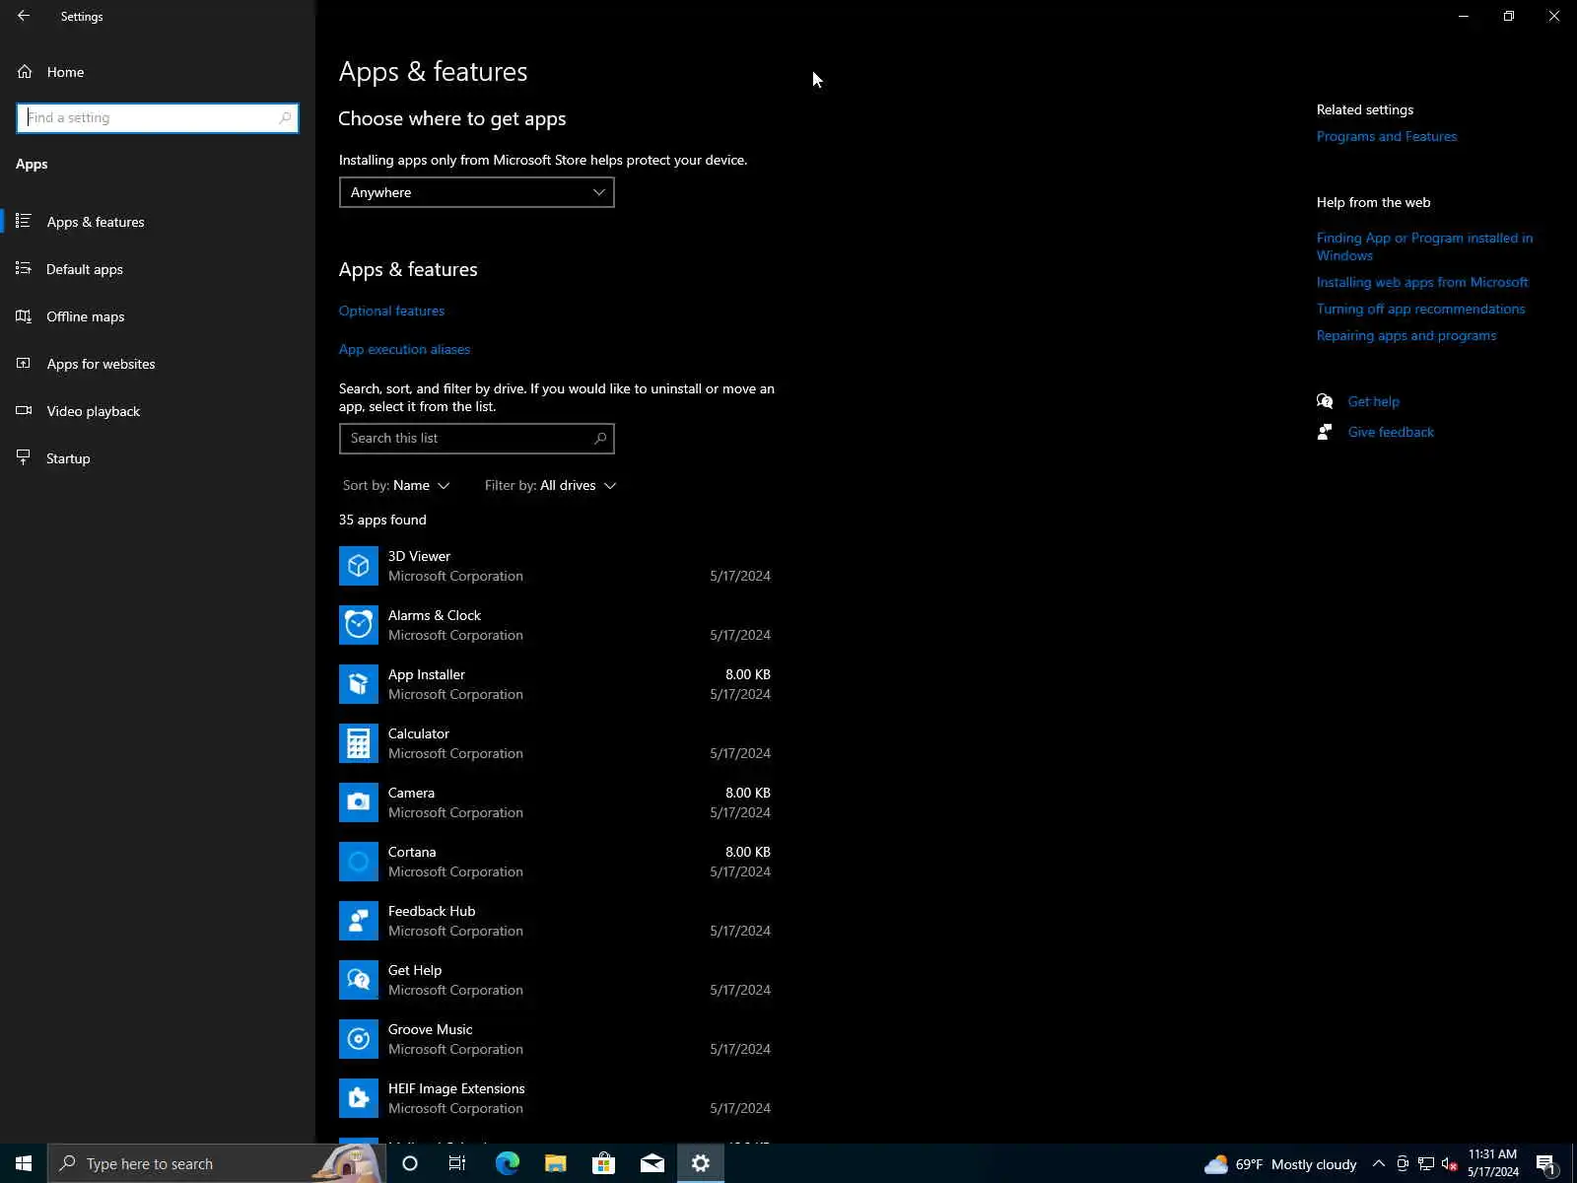The image size is (1577, 1183).
Task: Click the HEIF Image Extensions app icon
Action: pos(359,1098)
